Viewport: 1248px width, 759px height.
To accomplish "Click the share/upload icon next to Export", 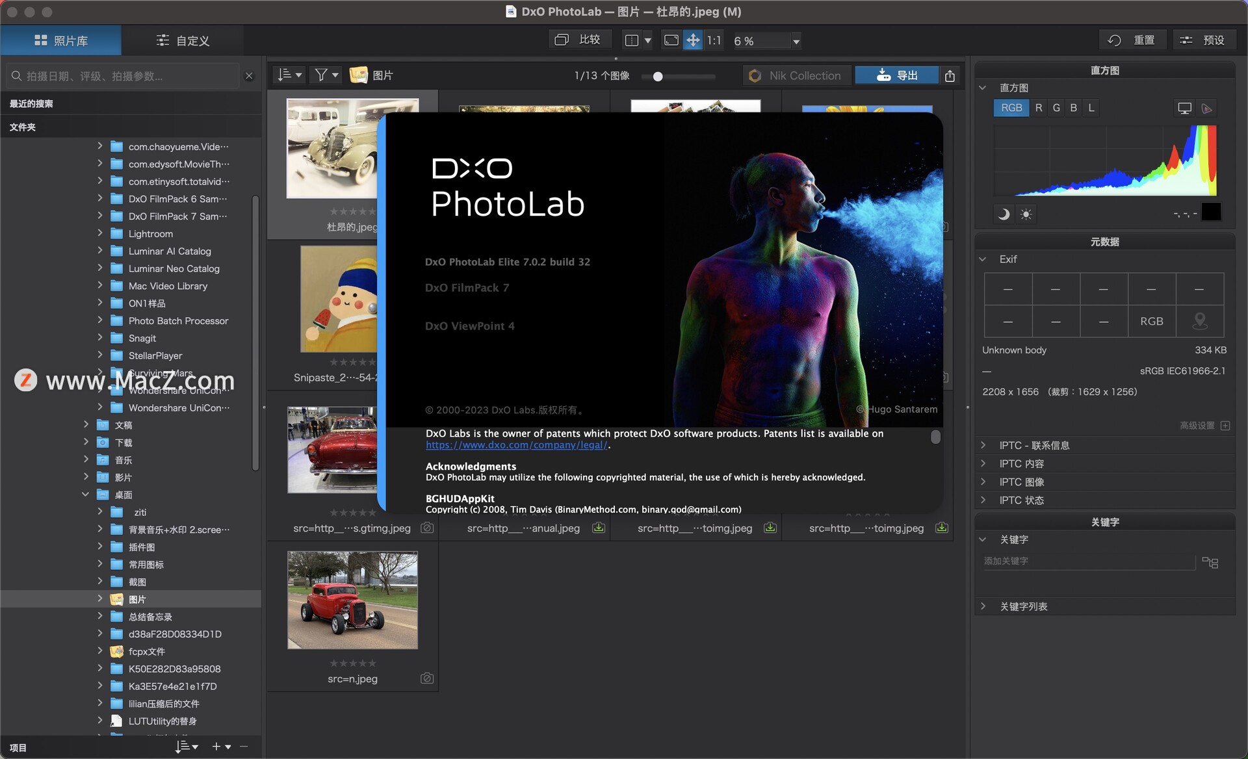I will (x=950, y=75).
